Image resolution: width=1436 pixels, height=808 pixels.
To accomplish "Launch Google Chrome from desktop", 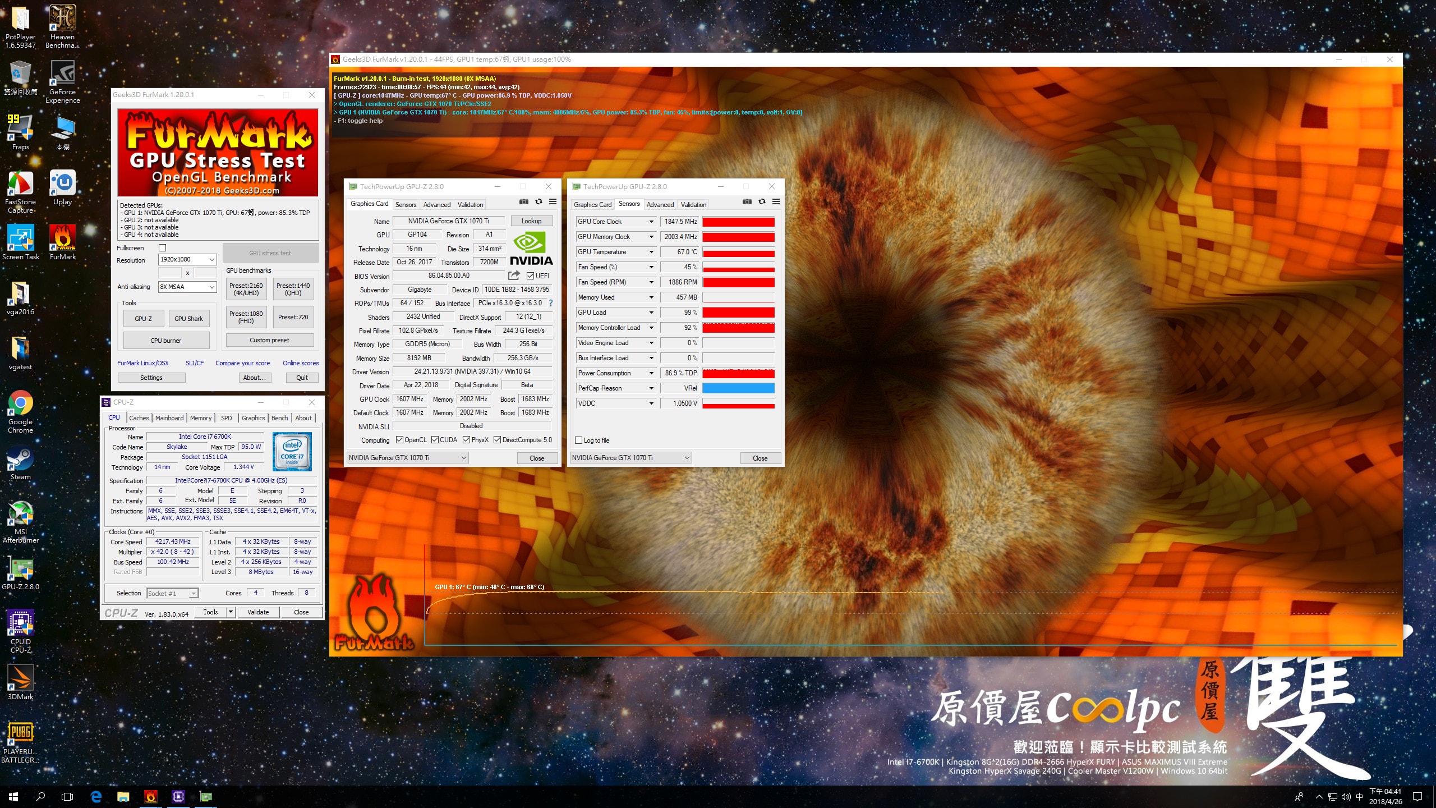I will [21, 412].
